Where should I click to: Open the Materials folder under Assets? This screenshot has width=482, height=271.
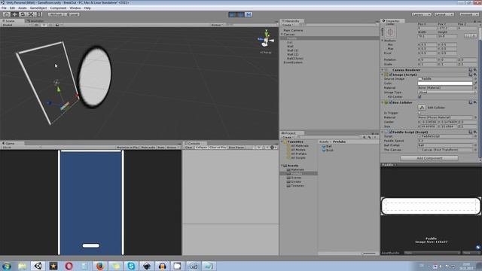point(295,169)
